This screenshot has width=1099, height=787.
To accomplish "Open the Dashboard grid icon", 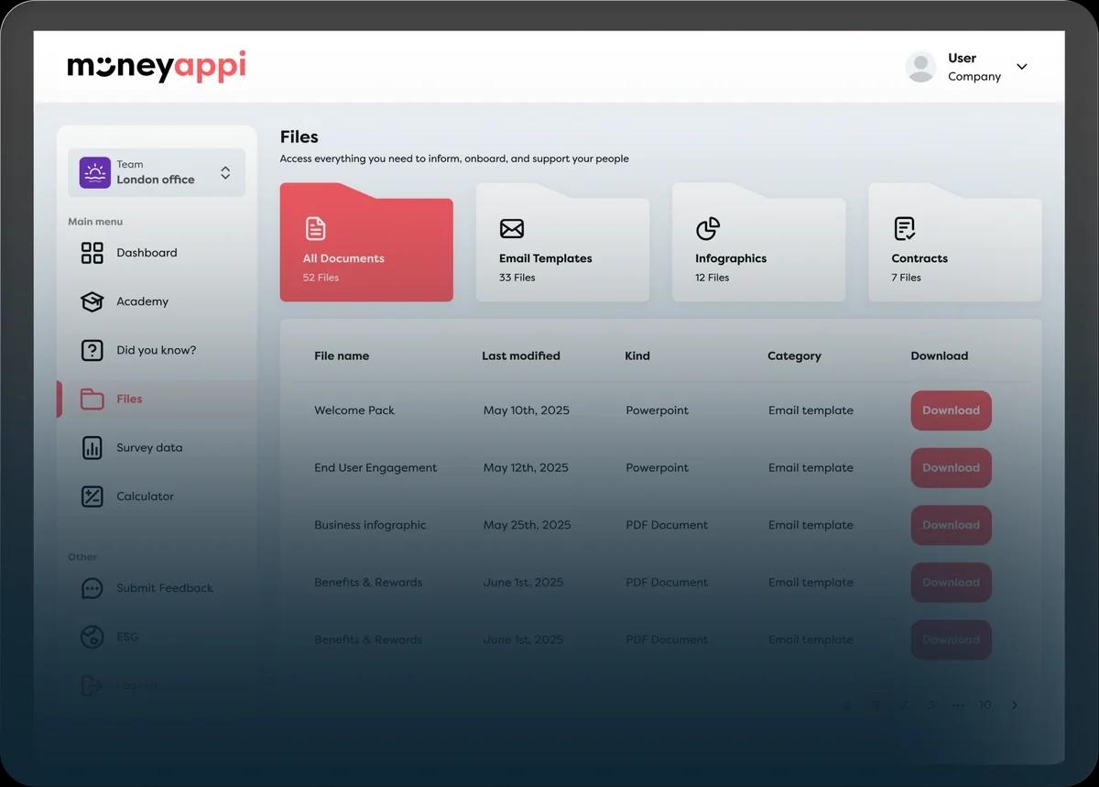I will [92, 253].
